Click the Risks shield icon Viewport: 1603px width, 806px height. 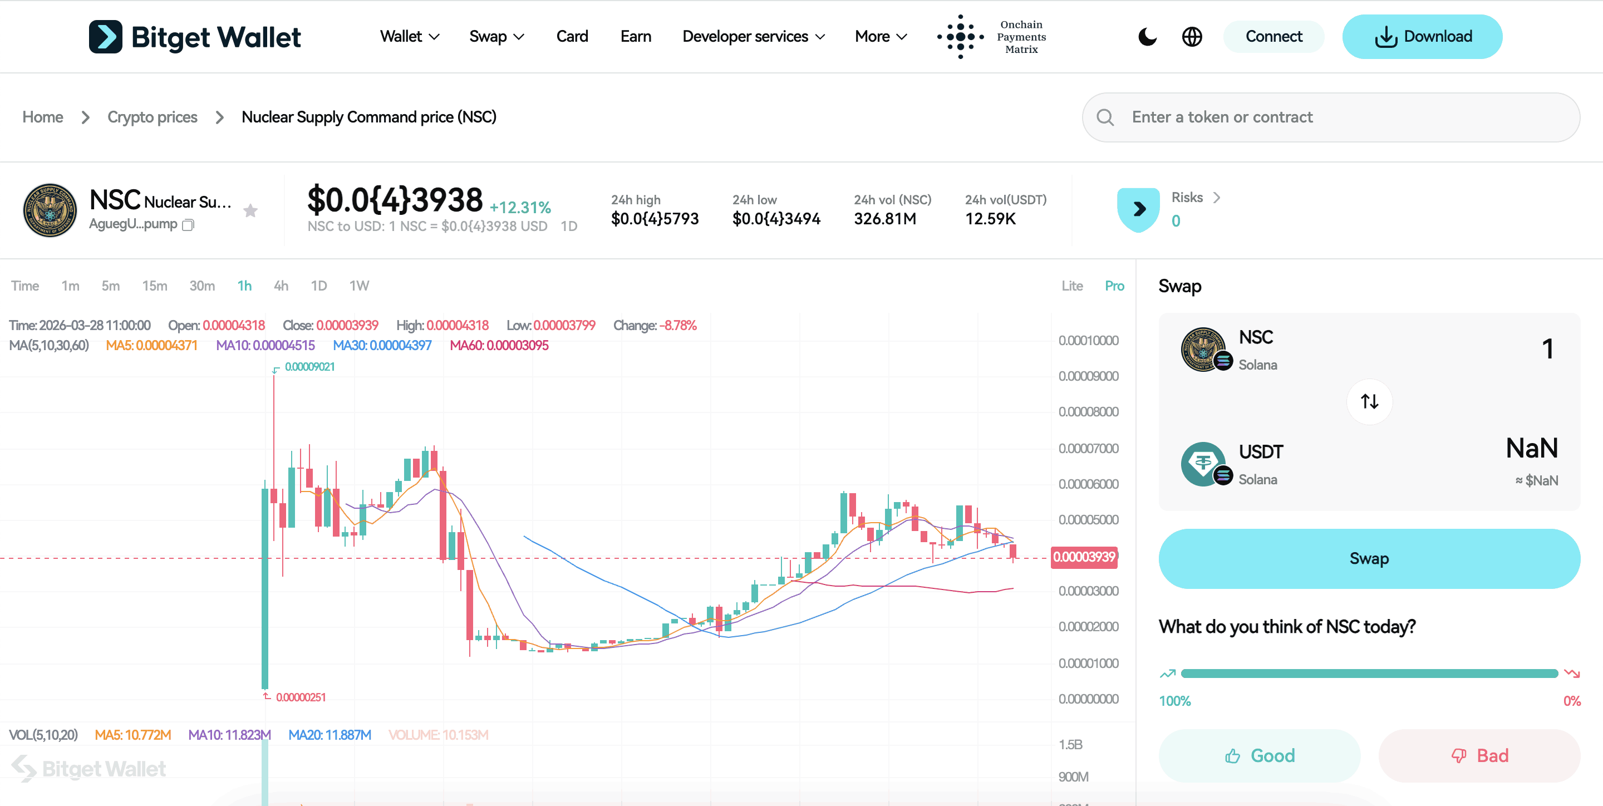point(1138,210)
